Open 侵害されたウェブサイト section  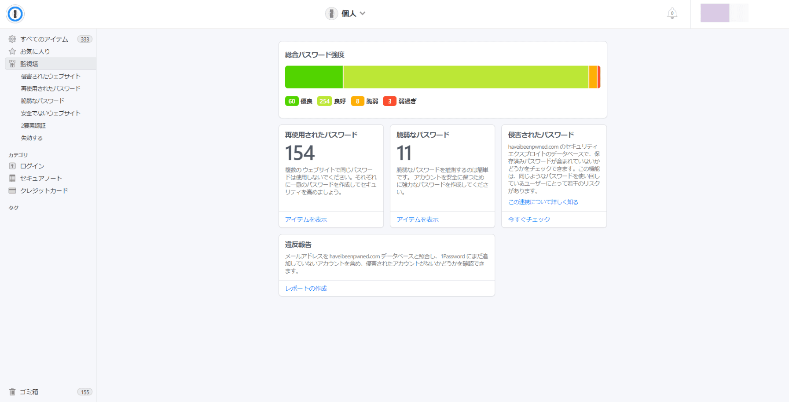pyautogui.click(x=51, y=76)
